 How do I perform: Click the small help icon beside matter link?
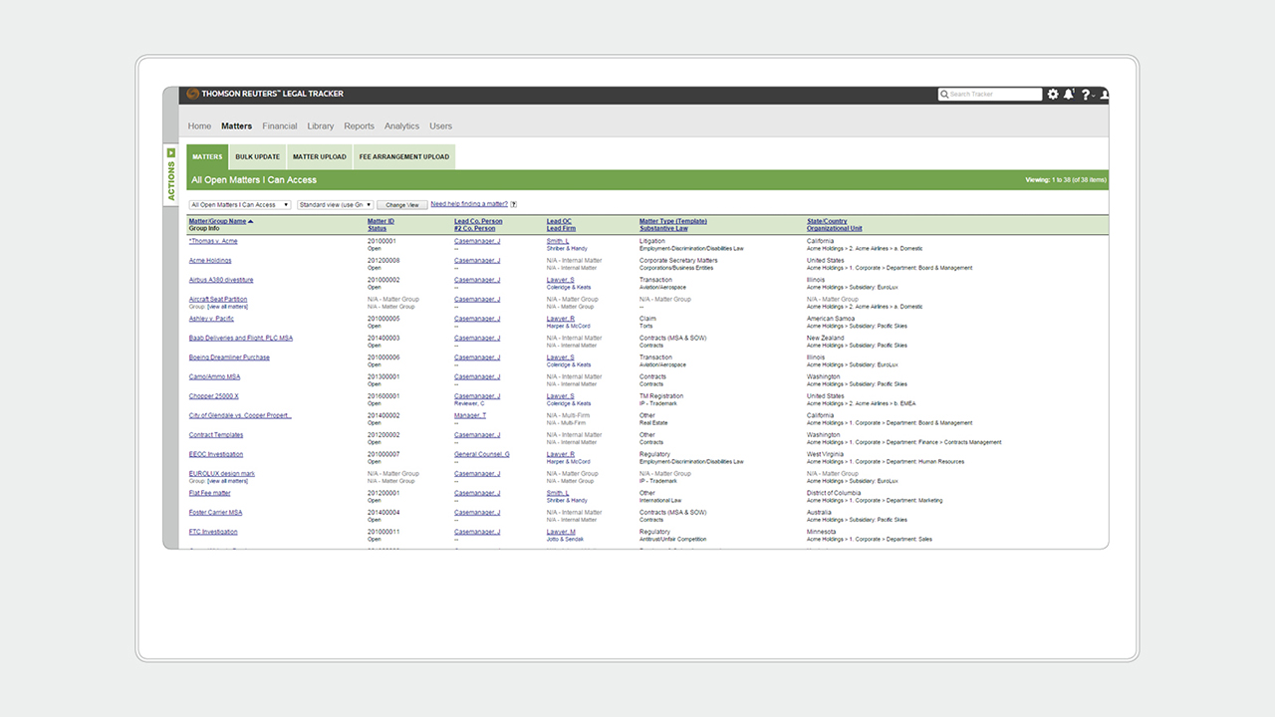[514, 204]
